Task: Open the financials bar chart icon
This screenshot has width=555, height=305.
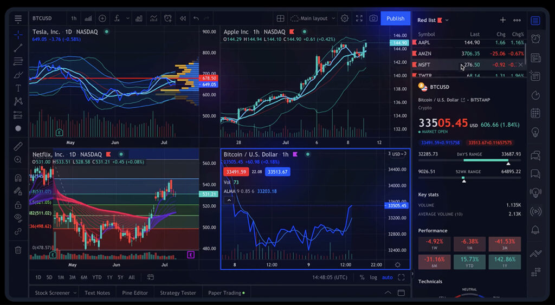Action: [x=139, y=18]
